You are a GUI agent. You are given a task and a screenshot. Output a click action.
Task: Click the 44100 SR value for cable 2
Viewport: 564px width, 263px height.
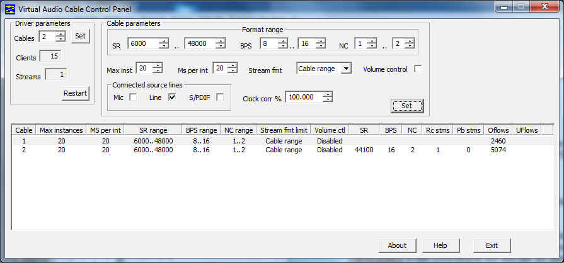point(364,150)
